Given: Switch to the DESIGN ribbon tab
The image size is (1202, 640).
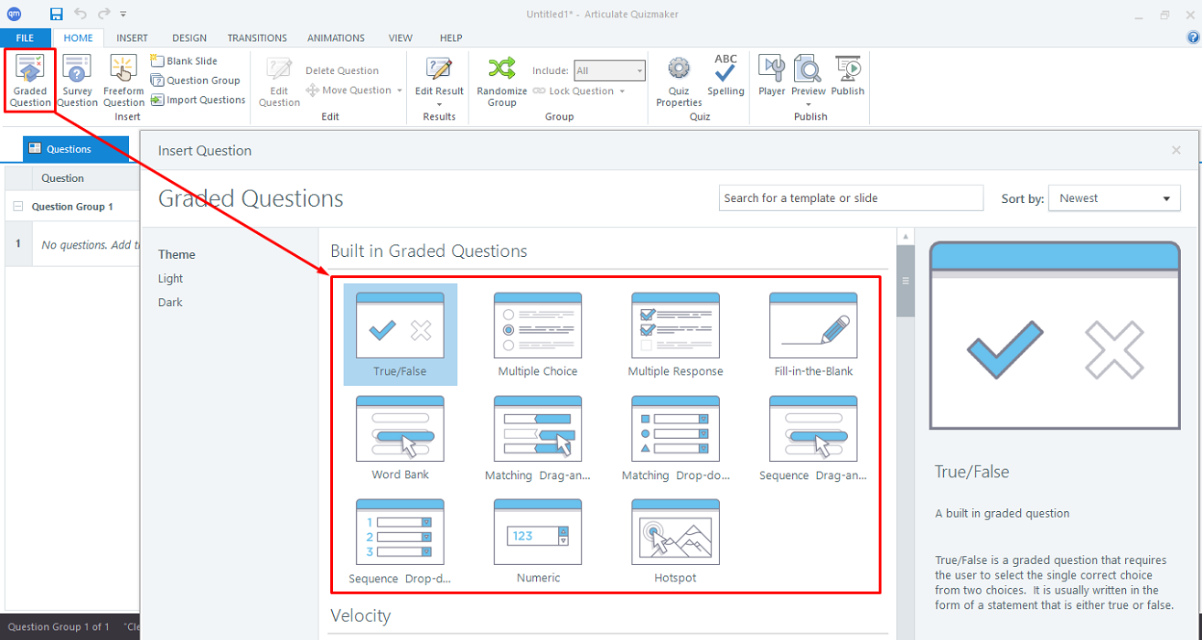Looking at the screenshot, I should (189, 37).
